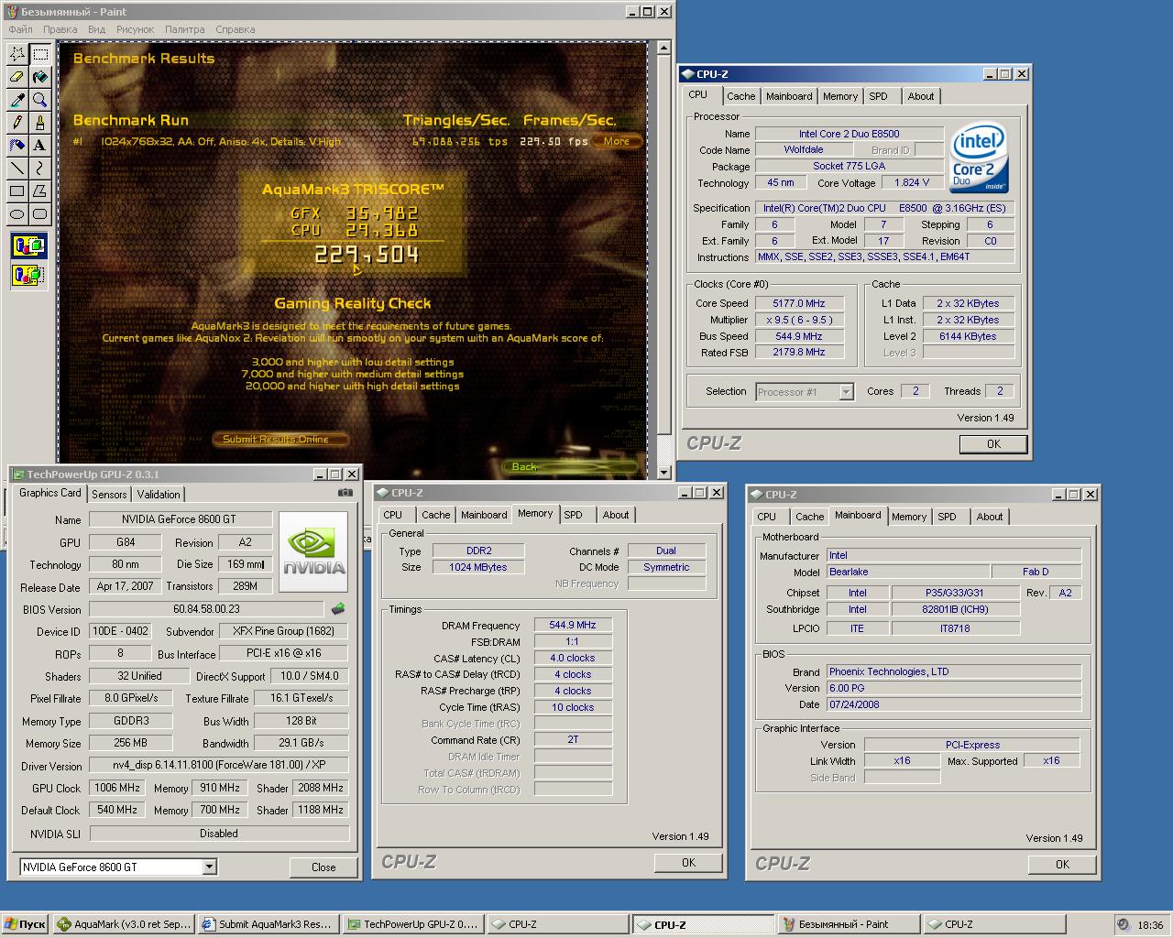This screenshot has width=1173, height=938.
Task: Switch to TechPowerUp GPU-Z taskbar button
Action: [x=412, y=924]
